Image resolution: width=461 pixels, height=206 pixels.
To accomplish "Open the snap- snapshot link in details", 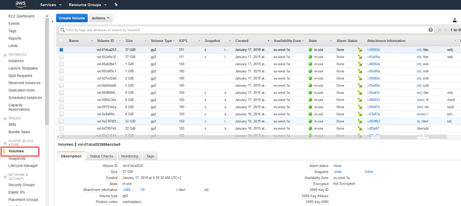I will coord(338,171).
